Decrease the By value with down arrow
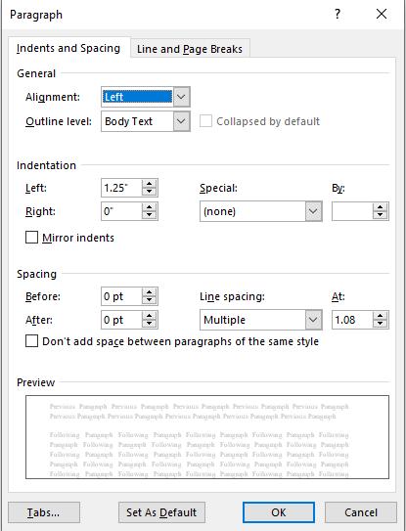406x531 pixels. pyautogui.click(x=380, y=215)
